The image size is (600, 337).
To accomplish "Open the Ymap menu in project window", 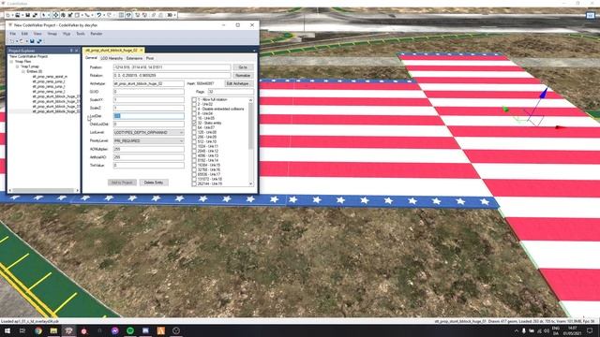I will (x=52, y=34).
